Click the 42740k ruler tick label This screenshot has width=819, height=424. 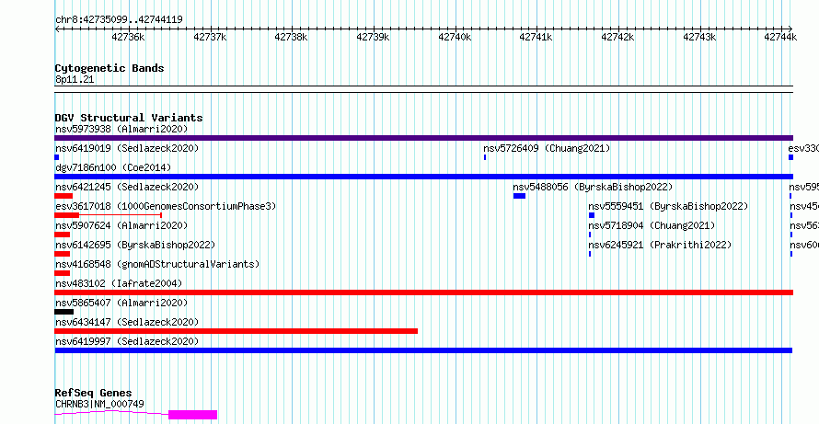(455, 37)
